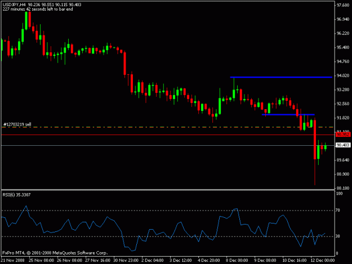This screenshot has height=264, width=352.
Task: Click the 96.940 price scale value
Action: pos(343,19)
